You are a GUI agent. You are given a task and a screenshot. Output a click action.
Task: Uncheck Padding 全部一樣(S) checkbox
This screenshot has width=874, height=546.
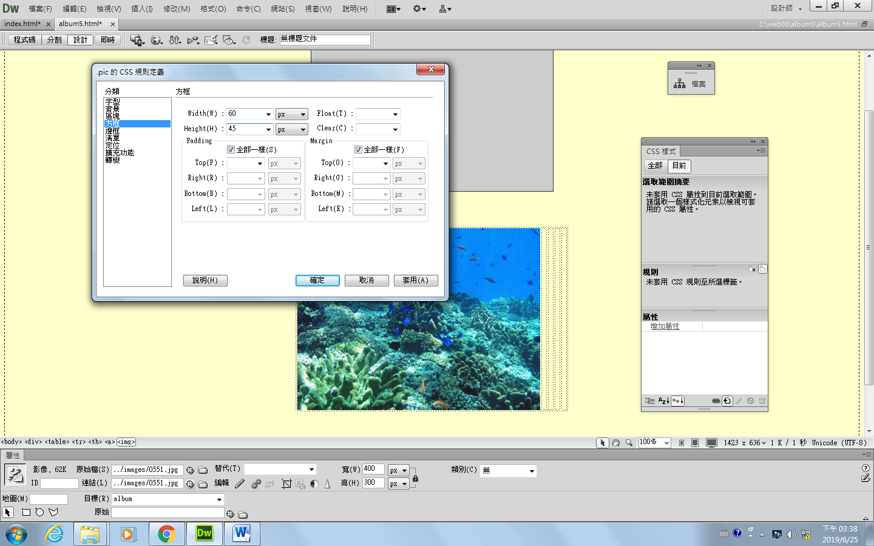tap(231, 150)
